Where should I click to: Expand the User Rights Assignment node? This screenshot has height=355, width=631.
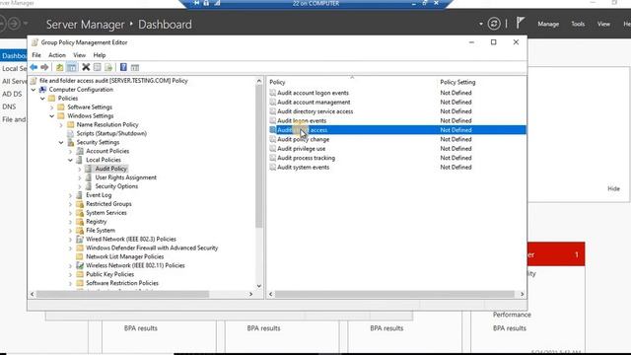[x=80, y=177]
